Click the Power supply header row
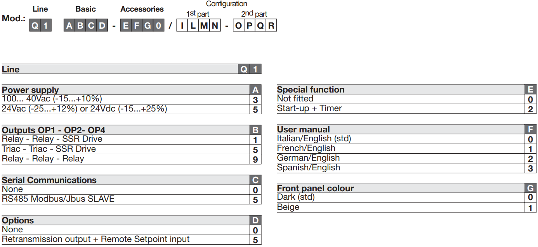This screenshot has width=538, height=247. click(132, 90)
